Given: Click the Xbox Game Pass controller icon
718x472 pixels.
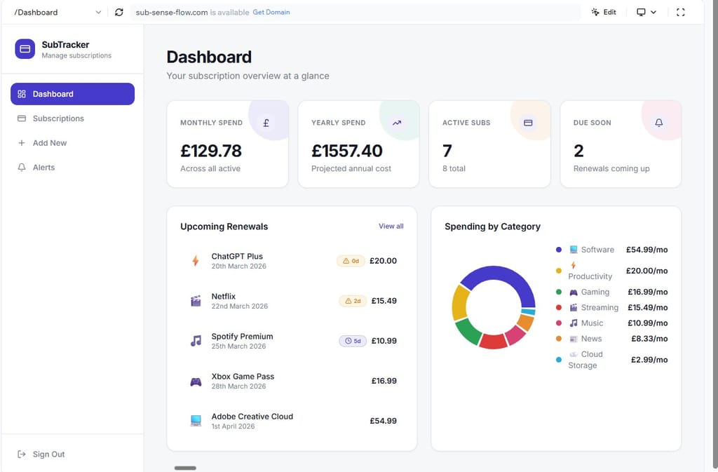Looking at the screenshot, I should (x=196, y=381).
